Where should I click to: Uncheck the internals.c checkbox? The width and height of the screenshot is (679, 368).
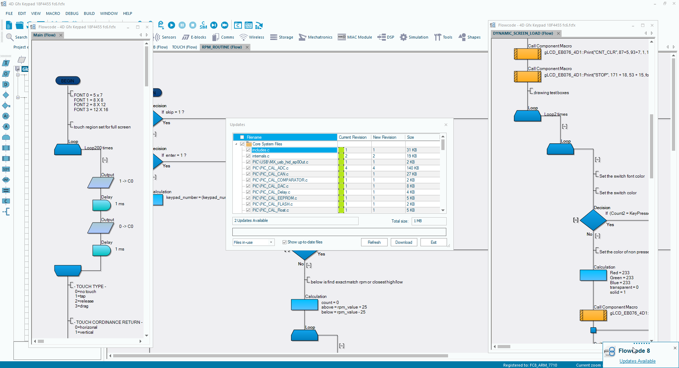248,156
